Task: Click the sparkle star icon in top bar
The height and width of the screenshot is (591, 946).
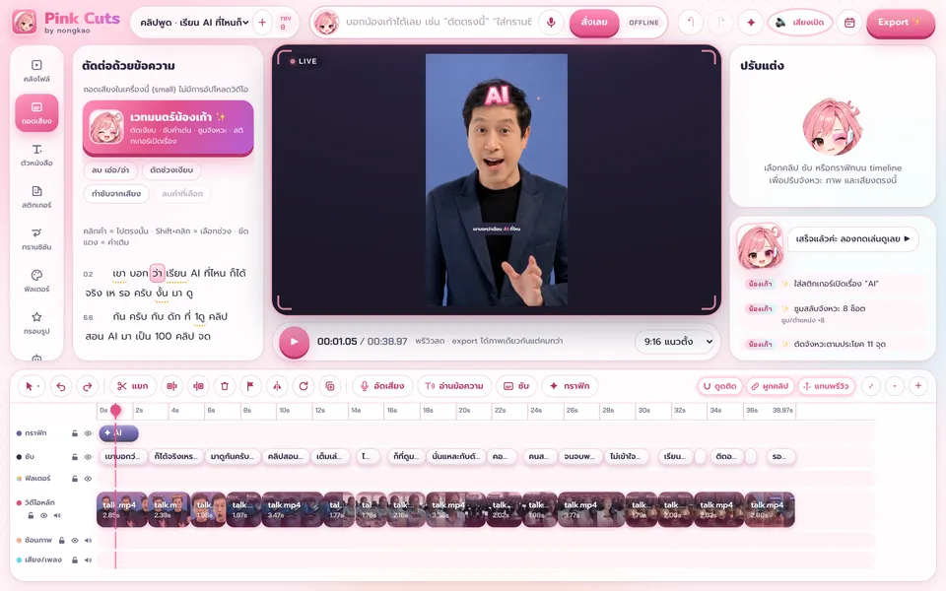Action: tap(751, 23)
